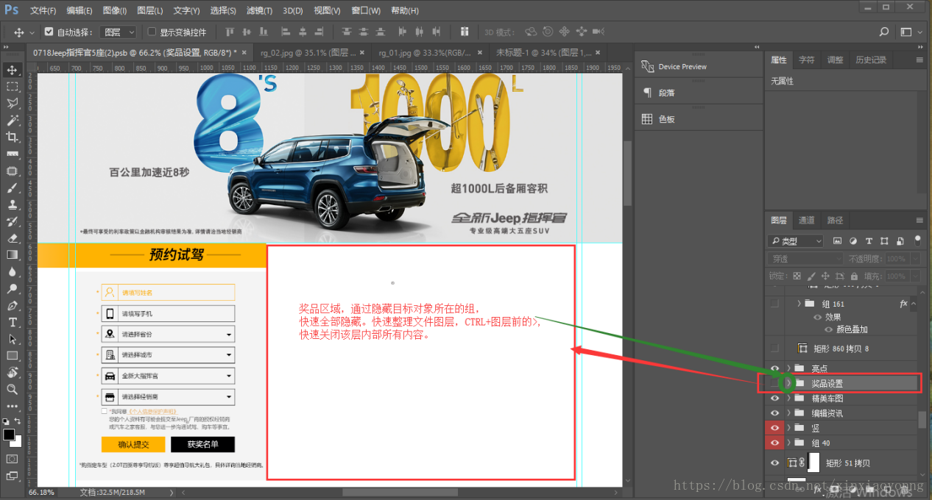Filter layers by type layers icon
This screenshot has width=932, height=500.
pos(869,241)
